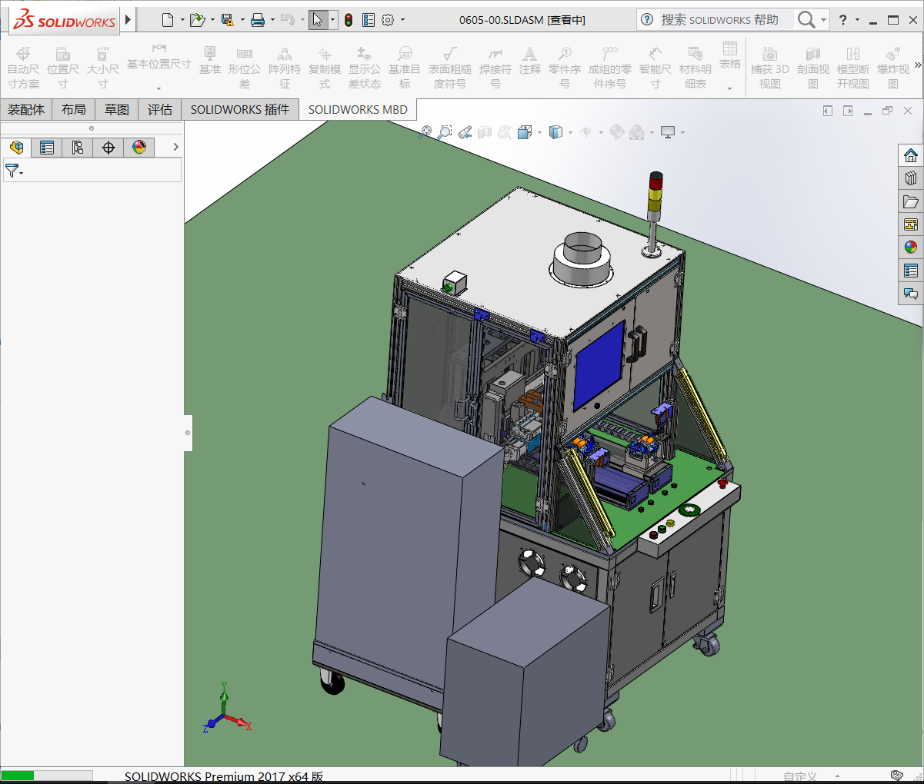Click the Print icon
The image size is (924, 784).
tap(258, 20)
